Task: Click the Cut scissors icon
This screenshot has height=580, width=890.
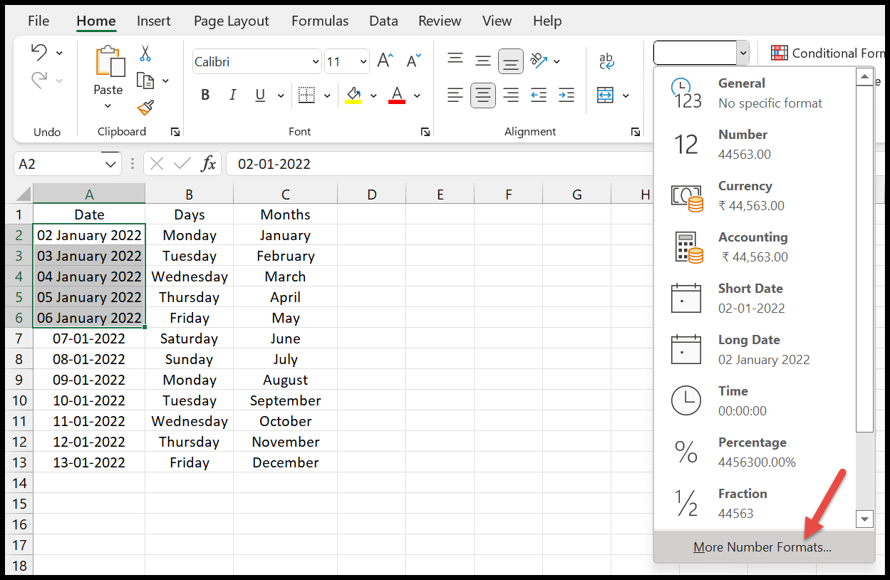Action: coord(145,53)
